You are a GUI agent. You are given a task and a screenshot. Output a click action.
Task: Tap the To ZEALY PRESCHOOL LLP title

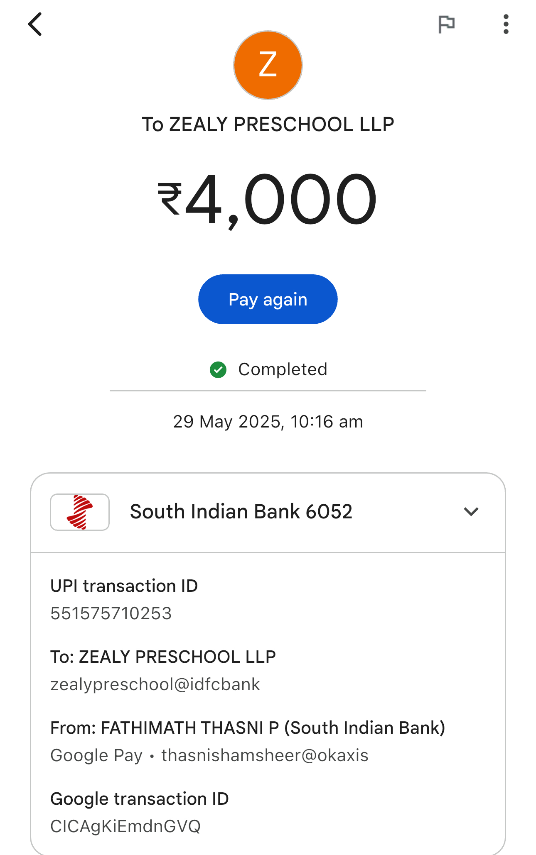point(268,125)
